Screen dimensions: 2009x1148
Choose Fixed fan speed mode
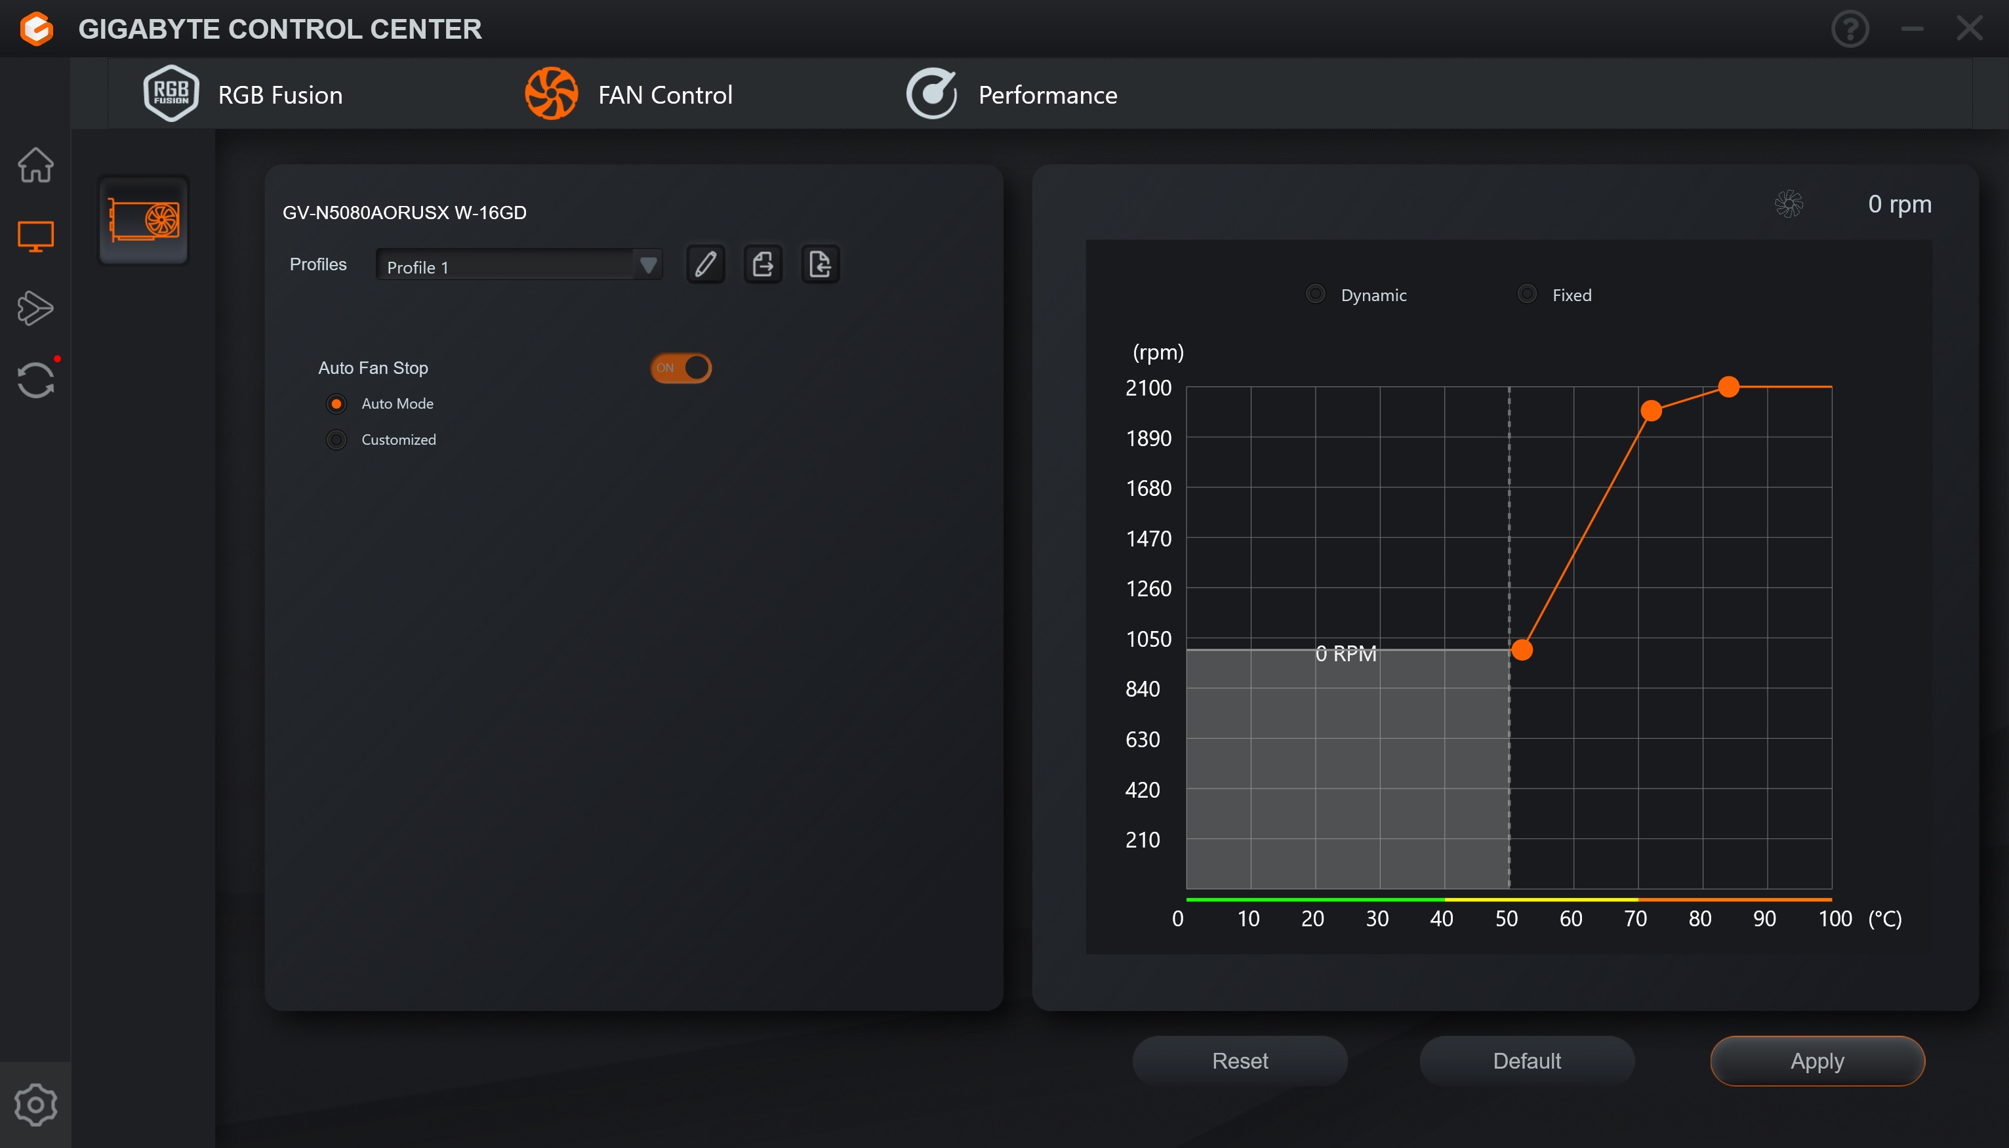point(1527,294)
